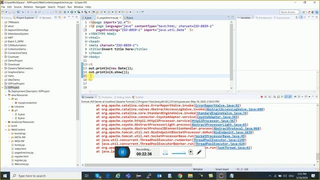Open Skype from taskbar

[98, 175]
